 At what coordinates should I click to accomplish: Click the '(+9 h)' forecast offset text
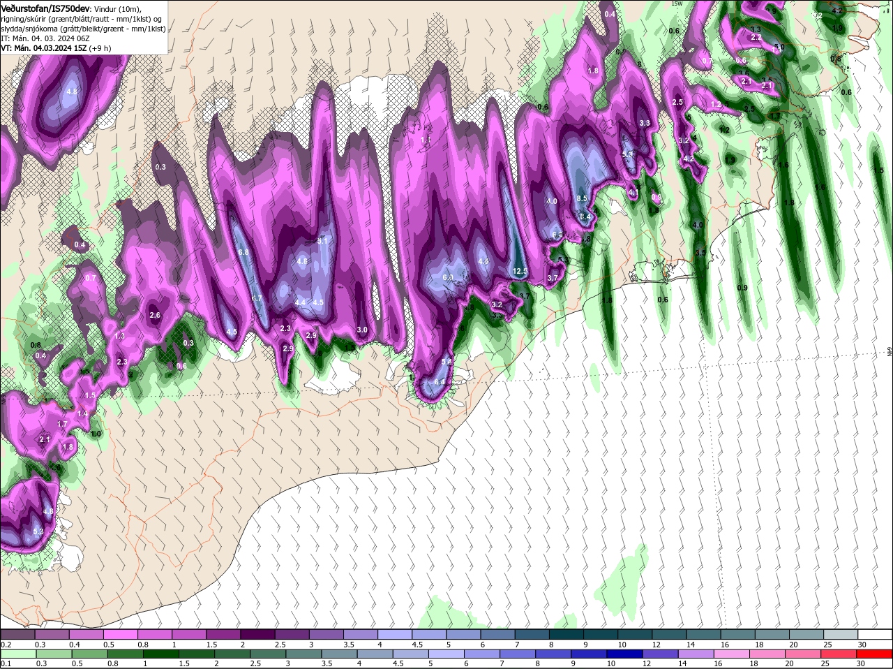click(100, 48)
